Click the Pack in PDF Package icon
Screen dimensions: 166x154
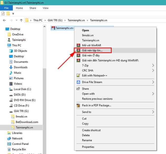click(78, 105)
